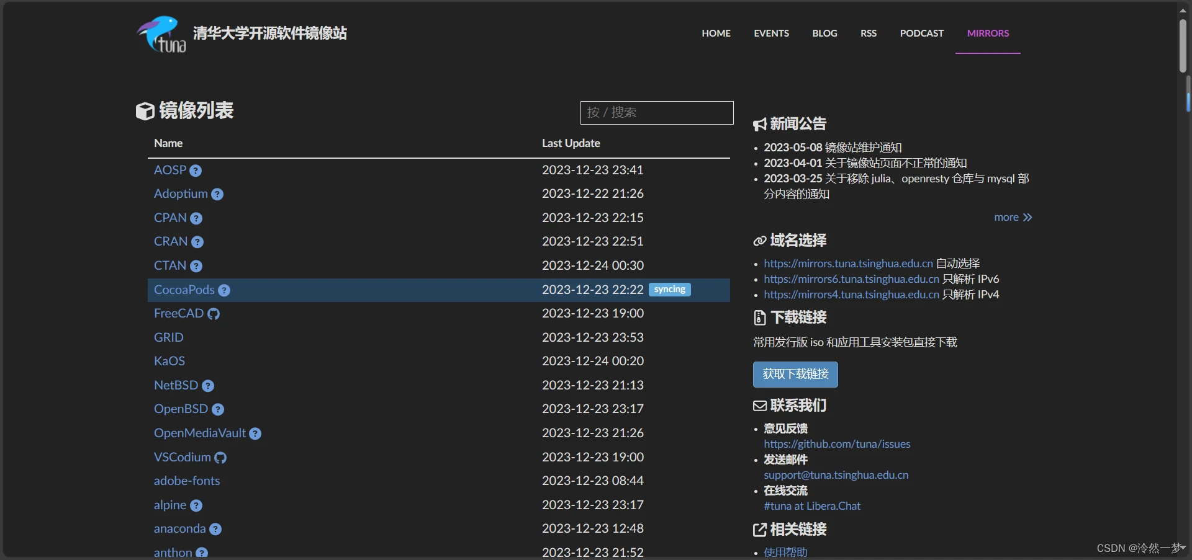Open the help icon beside Adoptium

coord(217,194)
